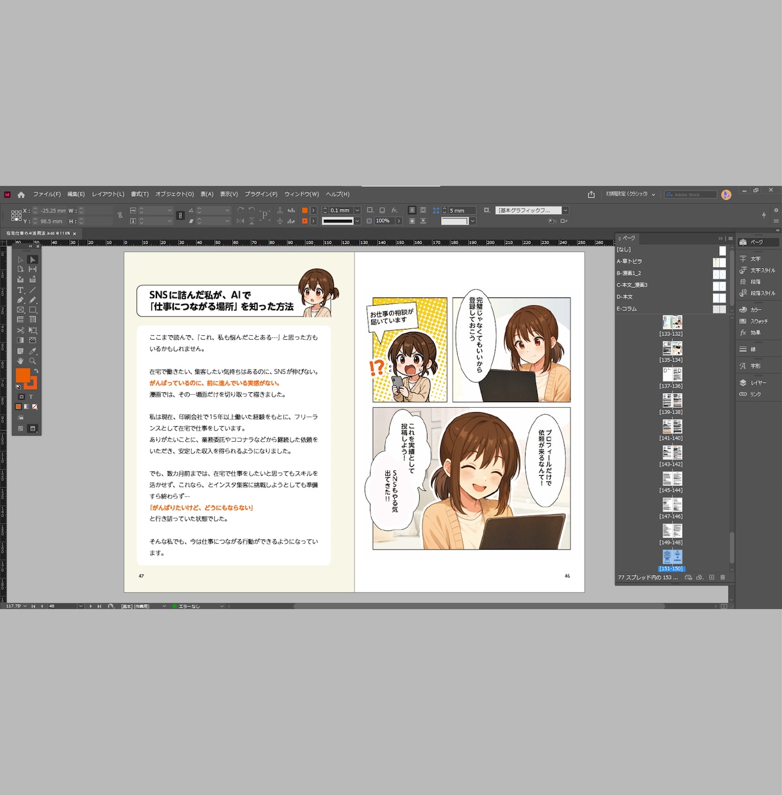Select the Note tool

20,351
